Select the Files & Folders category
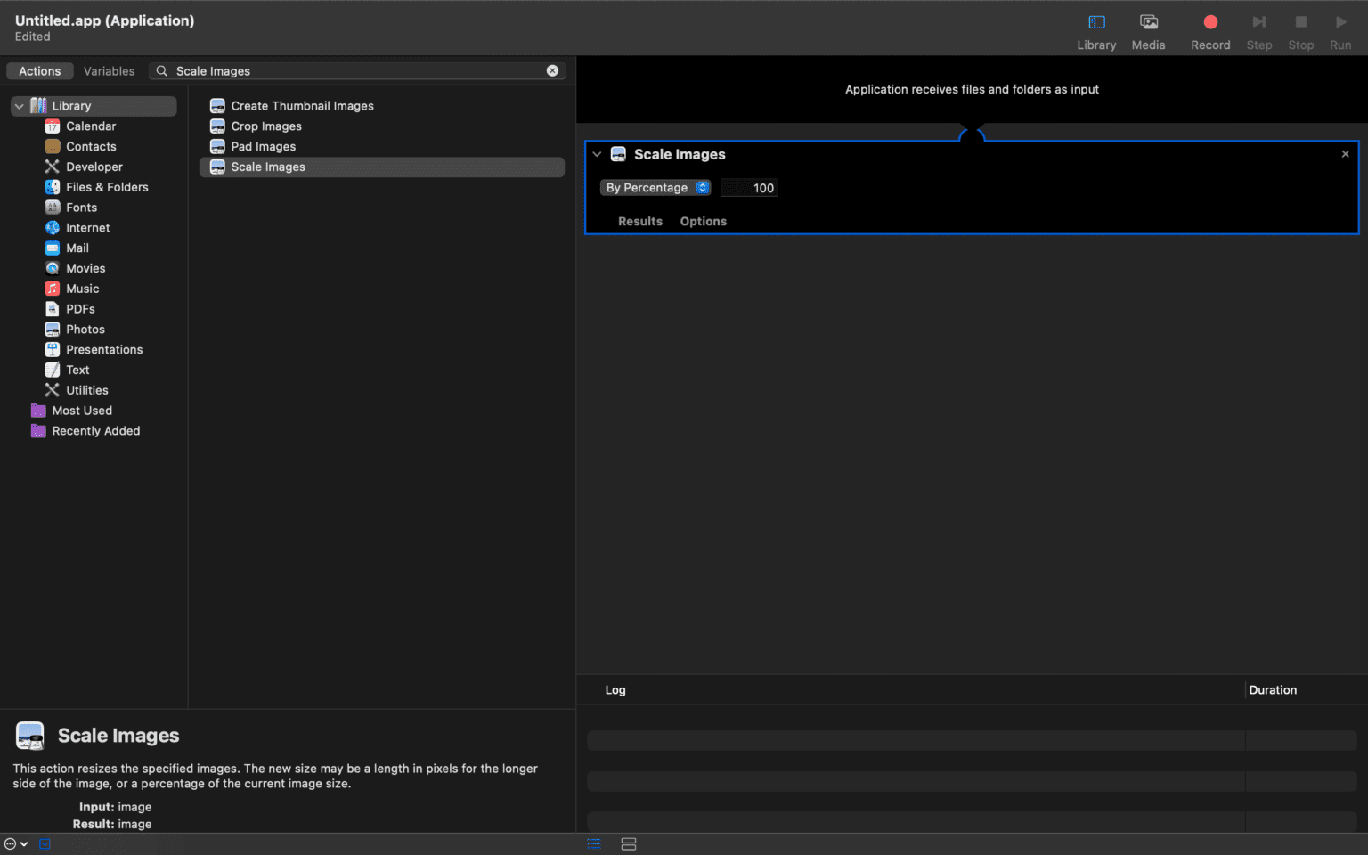The width and height of the screenshot is (1368, 855). point(106,187)
